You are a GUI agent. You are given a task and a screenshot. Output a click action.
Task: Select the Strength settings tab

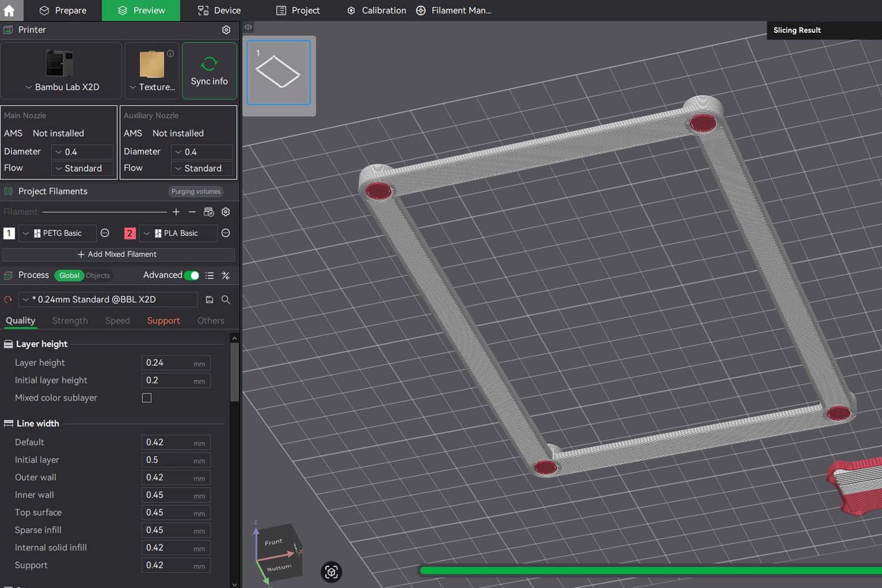70,320
